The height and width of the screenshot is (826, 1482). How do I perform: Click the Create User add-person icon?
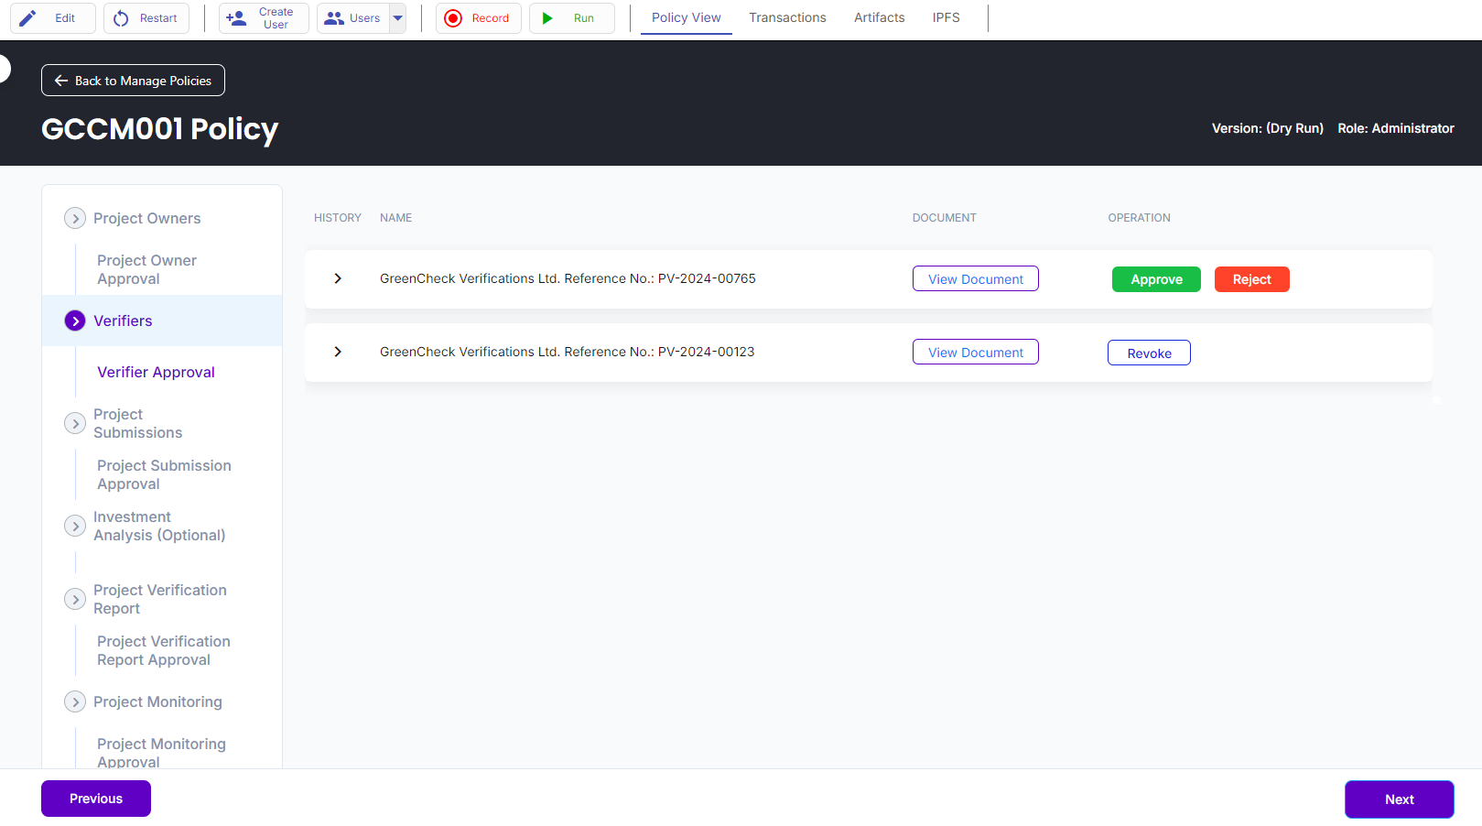click(236, 18)
